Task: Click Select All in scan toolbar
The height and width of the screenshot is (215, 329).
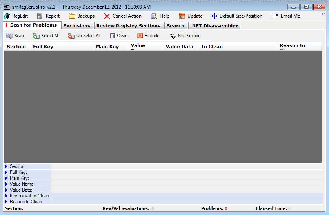Action: point(46,36)
